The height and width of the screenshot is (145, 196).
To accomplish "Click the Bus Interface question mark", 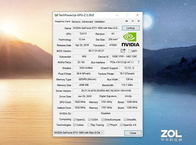I will 138,62.
